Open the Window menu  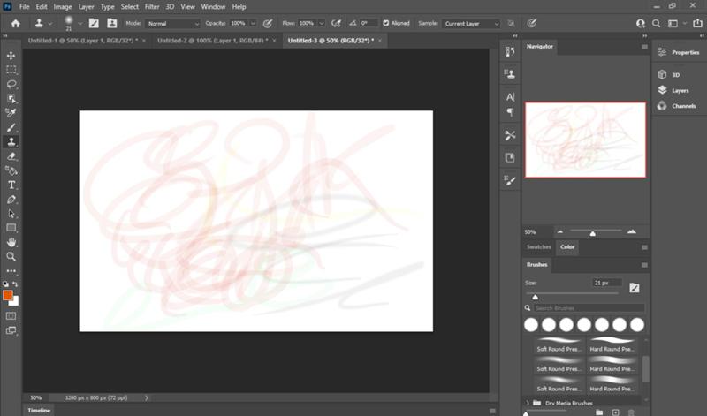point(213,7)
